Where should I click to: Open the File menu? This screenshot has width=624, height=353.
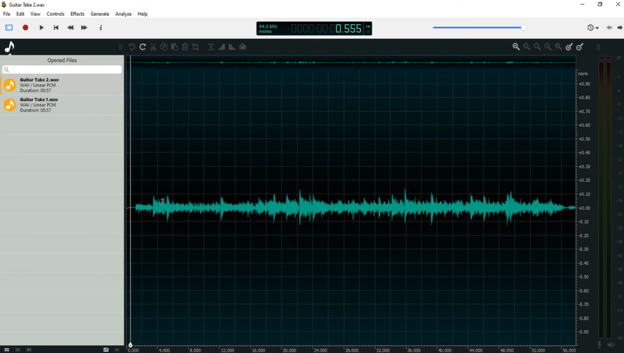click(7, 14)
